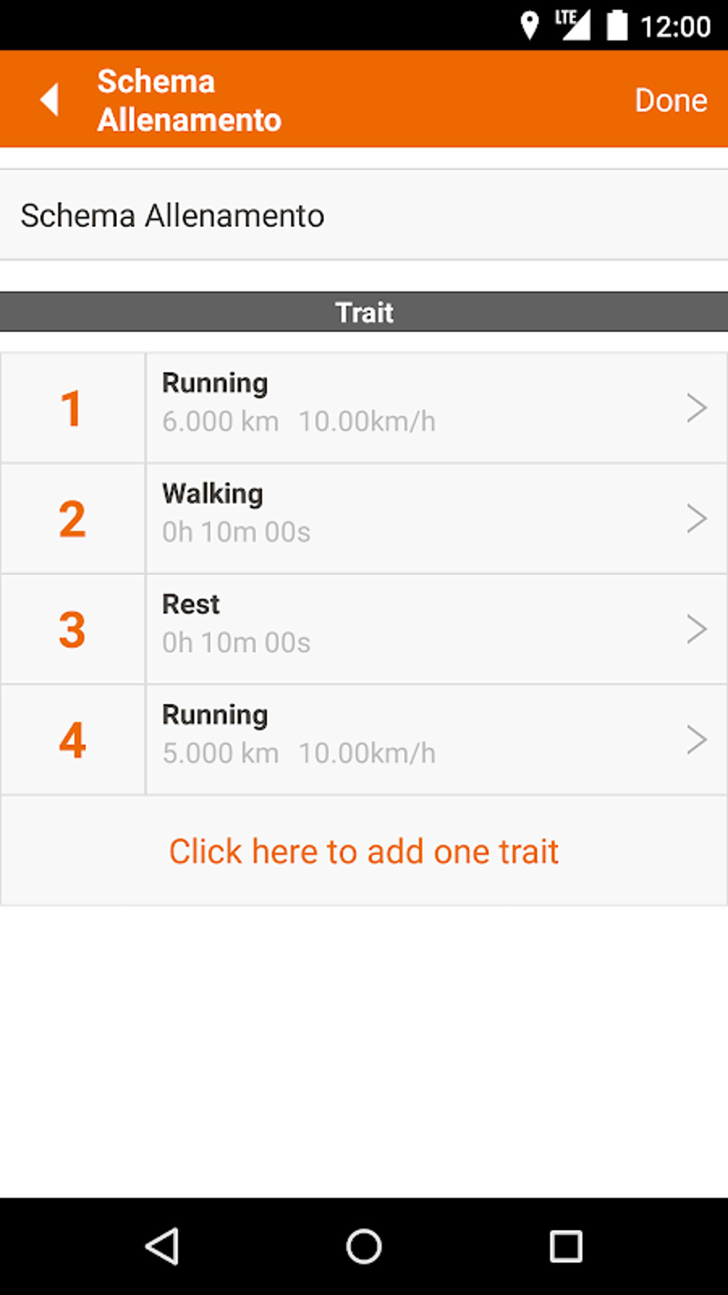Image resolution: width=728 pixels, height=1295 pixels.
Task: Edit the Schema Allenamento name field
Action: pyautogui.click(x=364, y=216)
